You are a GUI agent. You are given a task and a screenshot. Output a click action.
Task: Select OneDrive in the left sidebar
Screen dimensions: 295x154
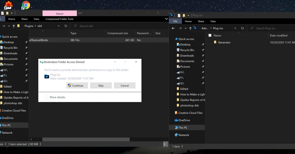point(7,118)
